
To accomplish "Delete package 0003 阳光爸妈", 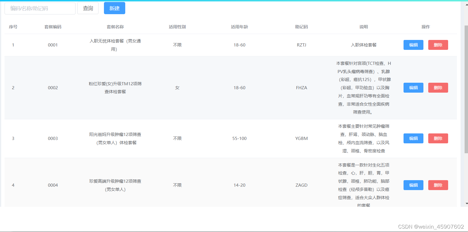I will 438,139.
